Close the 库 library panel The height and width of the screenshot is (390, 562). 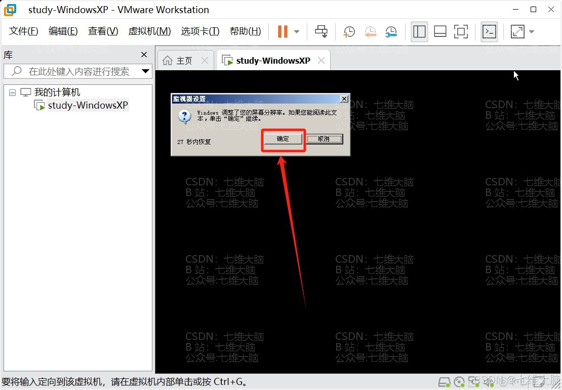(144, 55)
